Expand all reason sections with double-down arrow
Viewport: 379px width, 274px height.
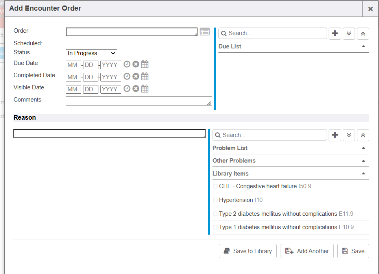click(x=349, y=135)
